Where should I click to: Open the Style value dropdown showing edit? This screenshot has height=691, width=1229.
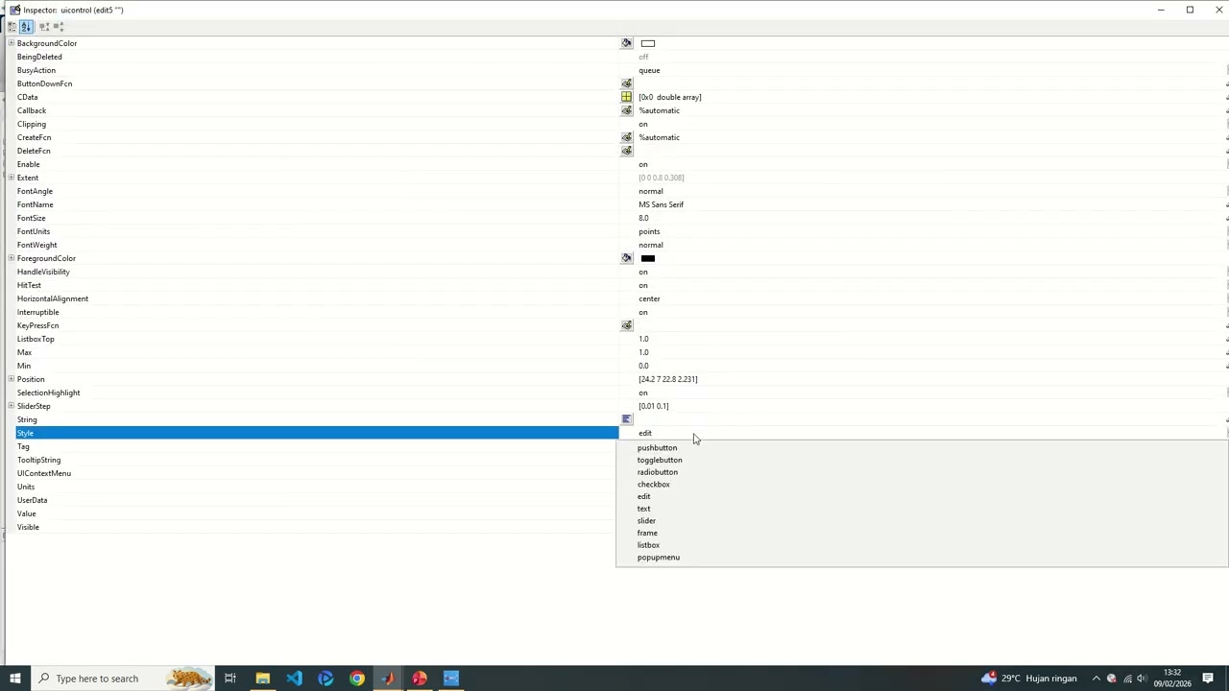point(931,433)
